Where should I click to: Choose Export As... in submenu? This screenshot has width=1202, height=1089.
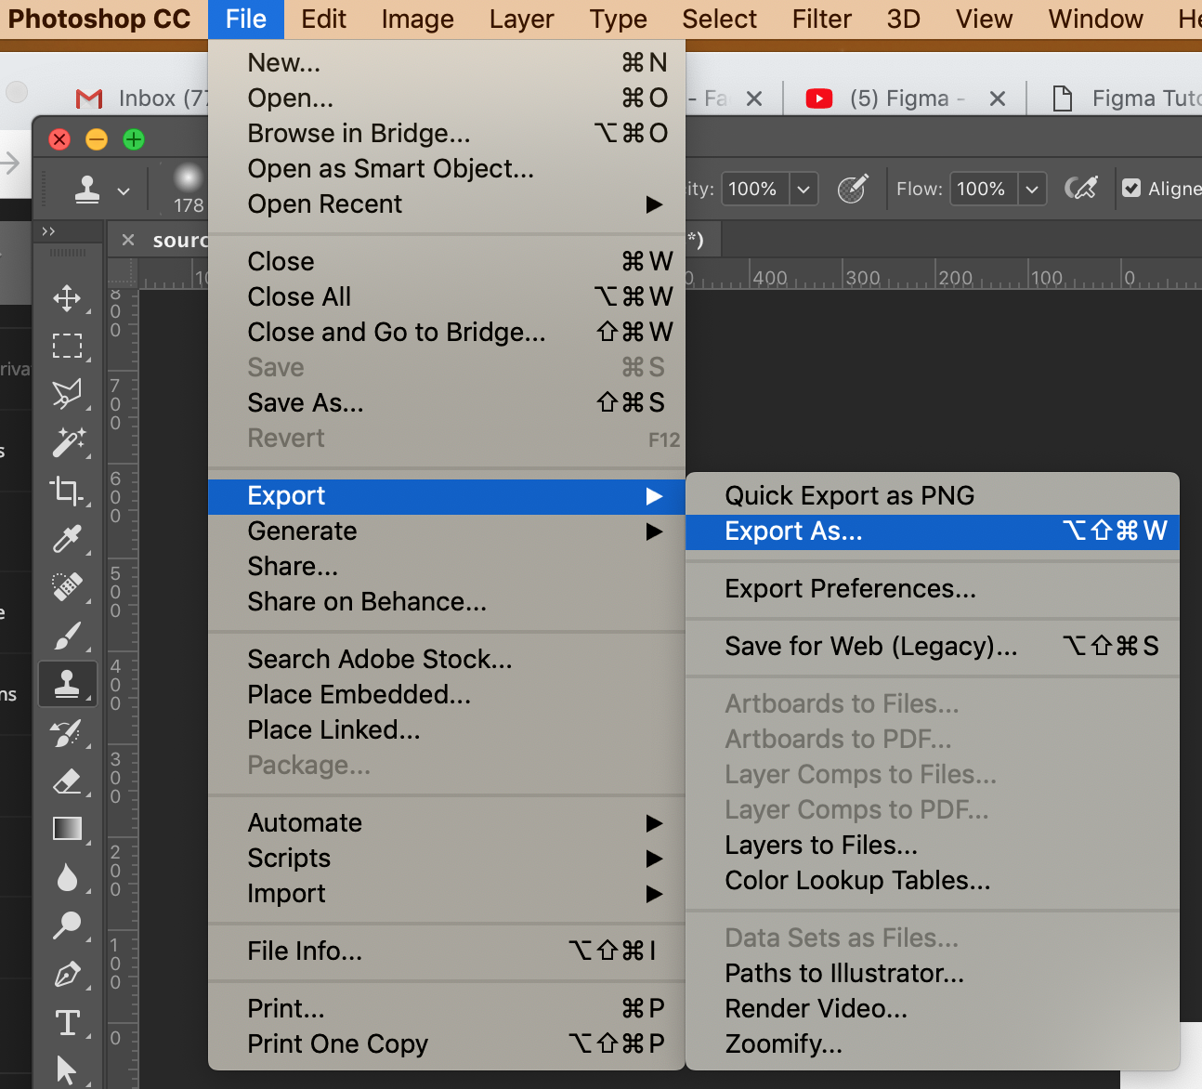pos(933,531)
